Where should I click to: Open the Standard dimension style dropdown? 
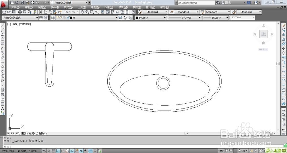186,12
